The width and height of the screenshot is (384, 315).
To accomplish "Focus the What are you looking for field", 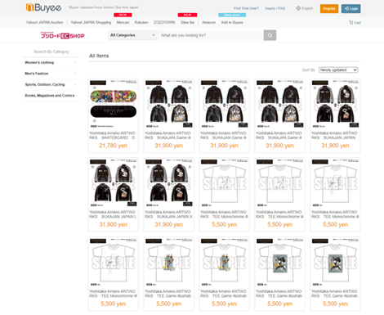I will coord(211,35).
